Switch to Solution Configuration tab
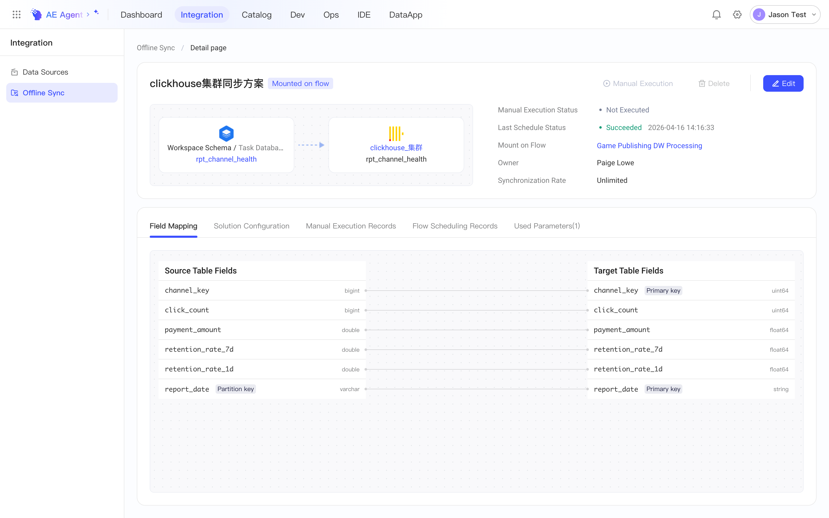Screen dimensions: 829x518 (x=252, y=226)
